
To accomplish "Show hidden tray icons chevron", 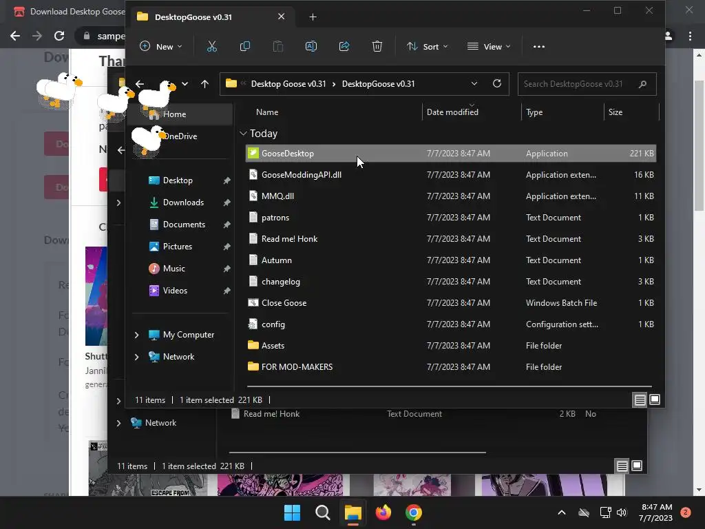I will click(562, 512).
